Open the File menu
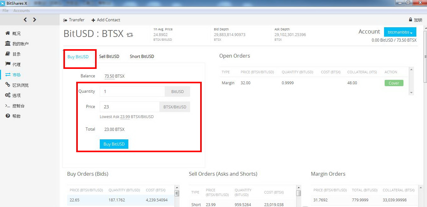Viewport: 427px width, 207px height. coord(5,11)
